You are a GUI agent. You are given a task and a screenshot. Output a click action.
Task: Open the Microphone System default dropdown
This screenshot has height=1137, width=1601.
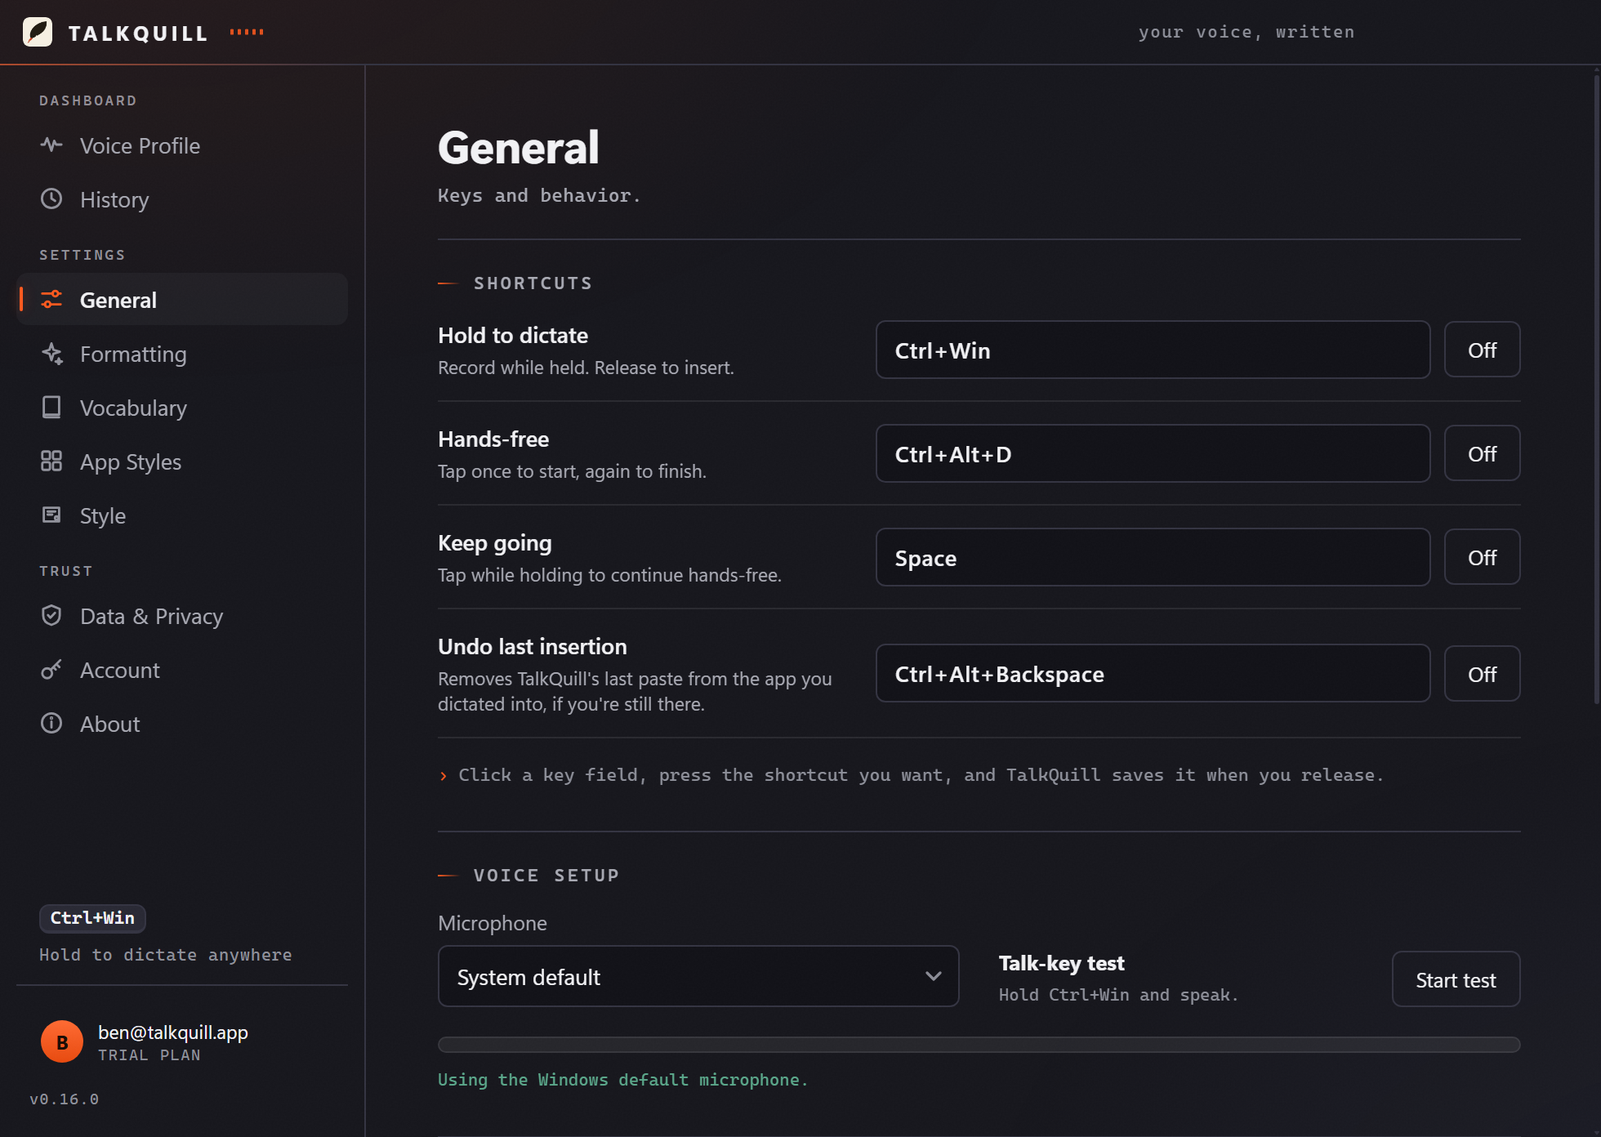coord(698,976)
